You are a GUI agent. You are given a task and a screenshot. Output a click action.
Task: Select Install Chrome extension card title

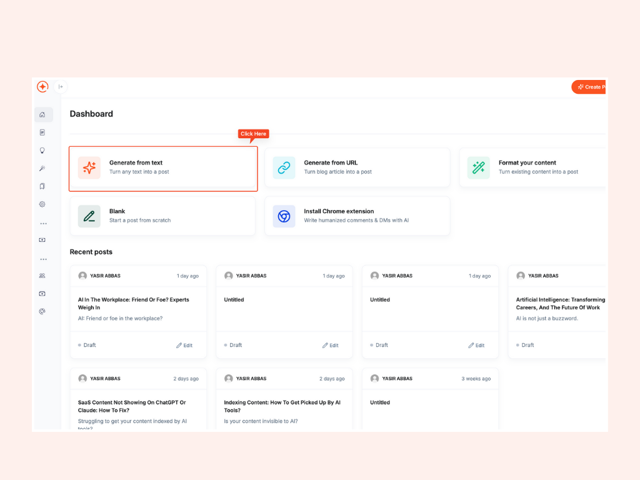point(339,211)
